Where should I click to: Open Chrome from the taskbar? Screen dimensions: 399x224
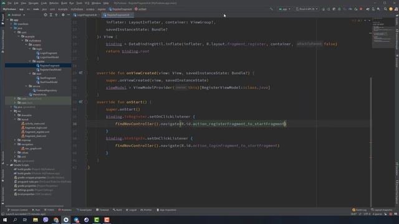click(x=55, y=220)
